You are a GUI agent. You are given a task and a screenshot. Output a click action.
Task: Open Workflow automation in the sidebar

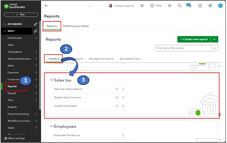pos(20,121)
